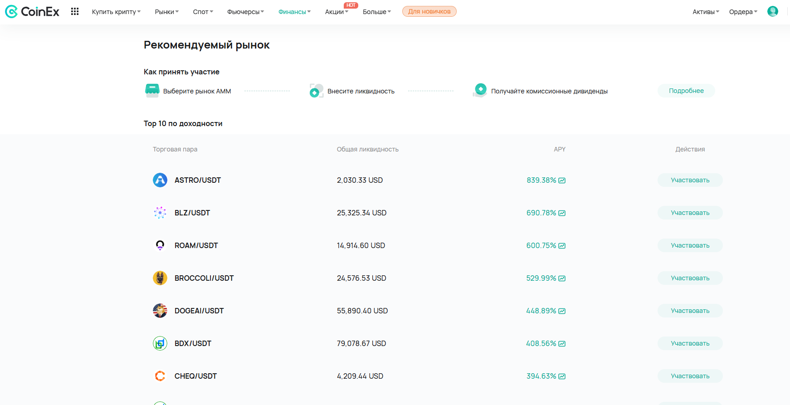
Task: Expand the Фьючерсы dropdown
Action: click(x=245, y=12)
